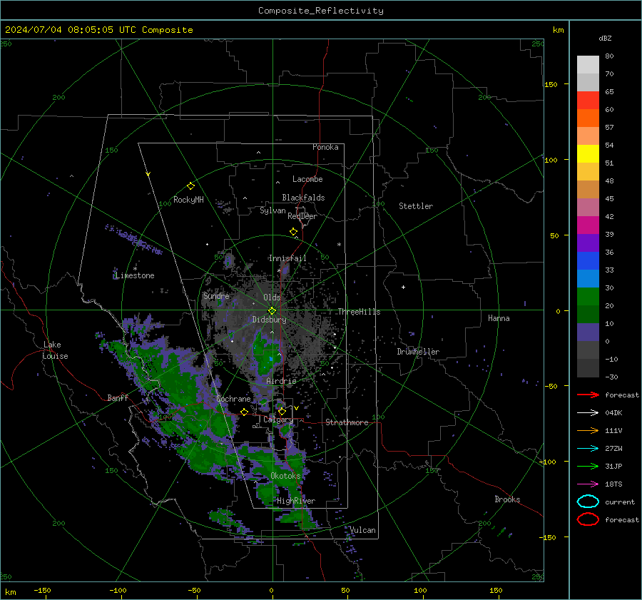The height and width of the screenshot is (600, 642).
Task: Click the cyan 27ZW arrow icon
Action: [x=588, y=449]
